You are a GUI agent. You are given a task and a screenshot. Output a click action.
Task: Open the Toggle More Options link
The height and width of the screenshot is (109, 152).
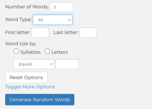coord(30,87)
